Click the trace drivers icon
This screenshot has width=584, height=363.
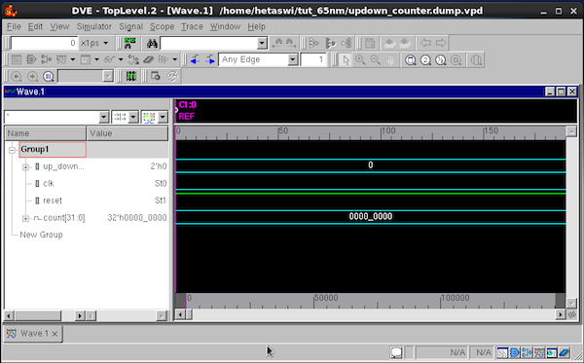(314, 43)
